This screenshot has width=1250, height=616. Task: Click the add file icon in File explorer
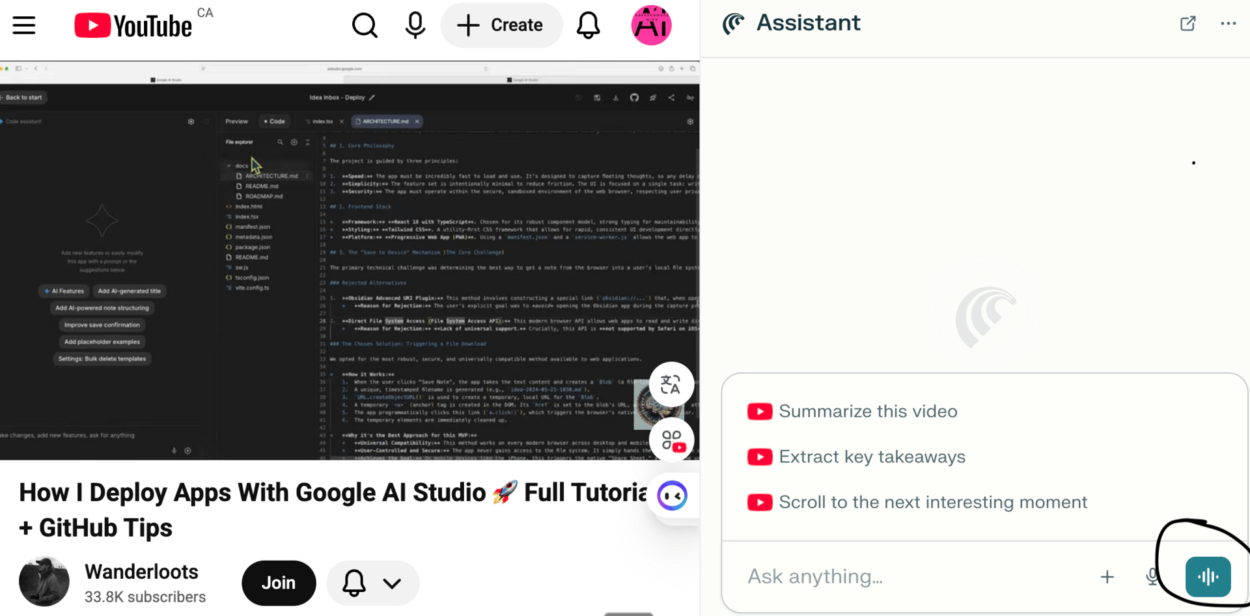294,142
